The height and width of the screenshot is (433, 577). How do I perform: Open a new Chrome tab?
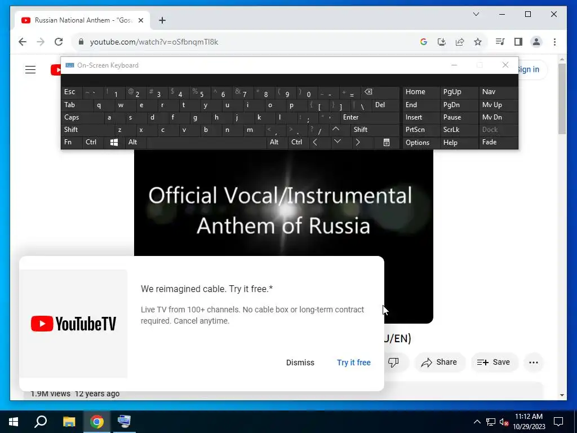pos(162,20)
